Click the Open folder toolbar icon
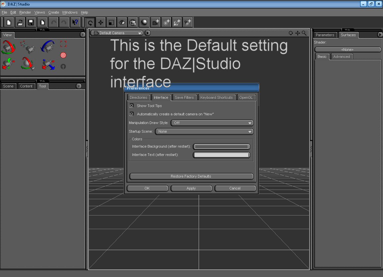The height and width of the screenshot is (277, 383). [20, 23]
